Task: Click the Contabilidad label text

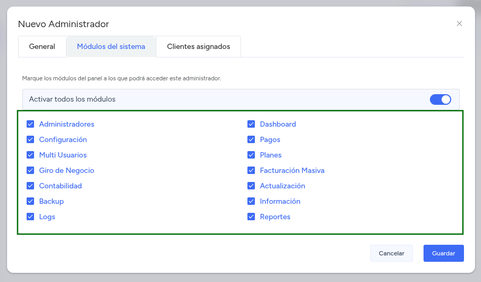Action: (x=61, y=186)
